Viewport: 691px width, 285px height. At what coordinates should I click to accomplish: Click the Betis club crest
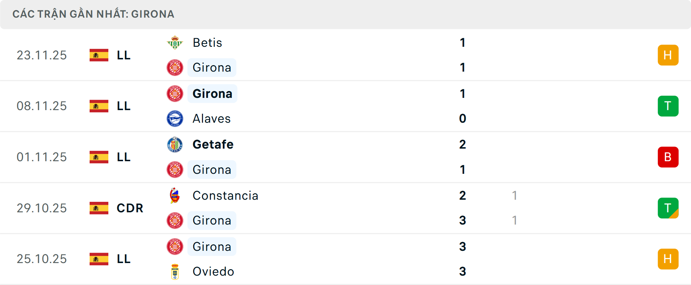point(175,42)
